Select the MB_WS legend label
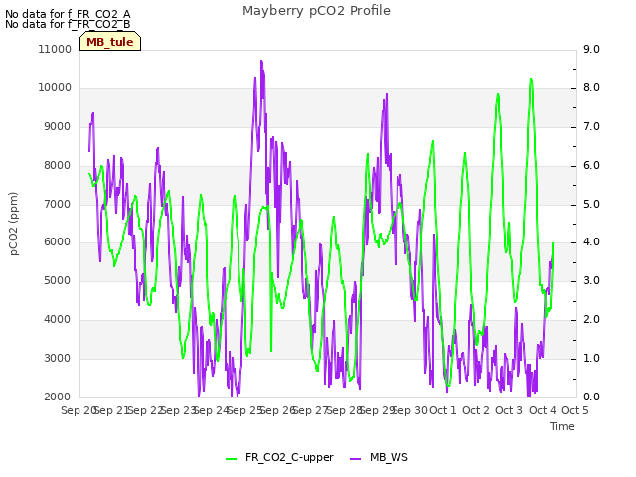Viewport: 636px width, 477px height. [389, 457]
